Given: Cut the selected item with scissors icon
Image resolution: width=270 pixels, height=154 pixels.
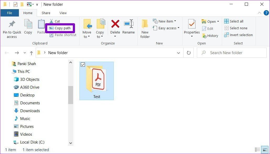Looking at the screenshot, I should [55, 21].
